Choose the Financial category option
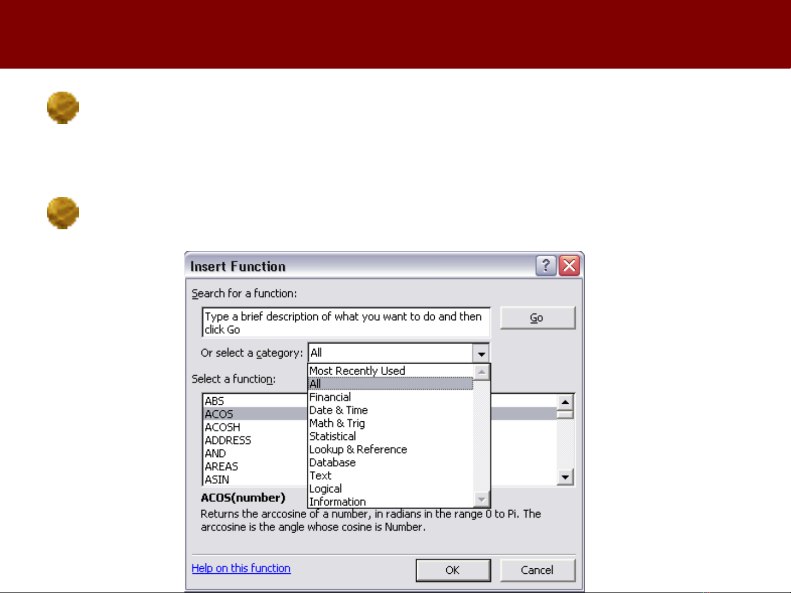The image size is (791, 593). pos(330,397)
